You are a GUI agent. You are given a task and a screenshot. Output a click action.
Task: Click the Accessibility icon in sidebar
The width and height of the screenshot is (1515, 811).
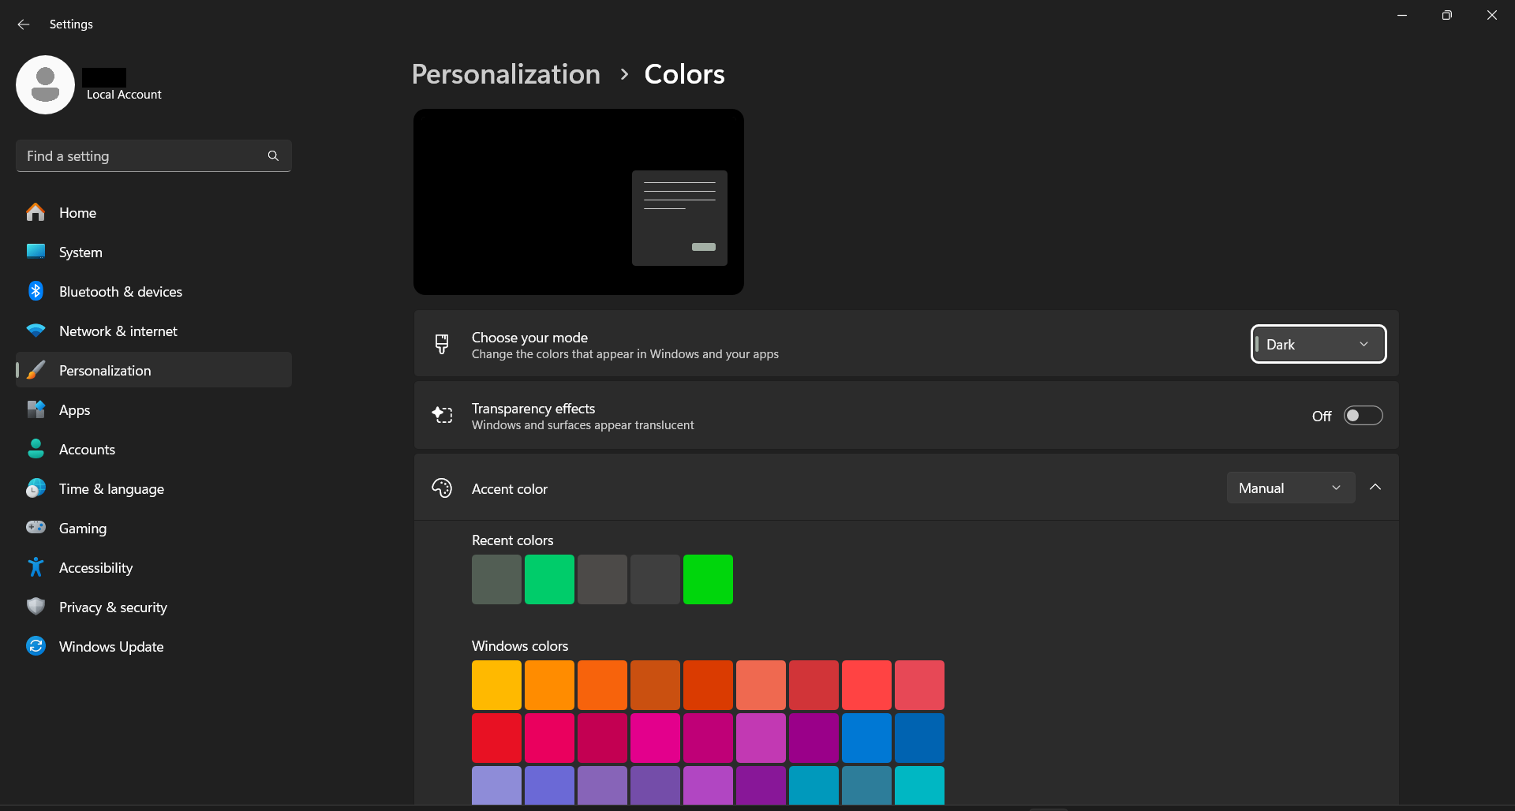(x=36, y=567)
